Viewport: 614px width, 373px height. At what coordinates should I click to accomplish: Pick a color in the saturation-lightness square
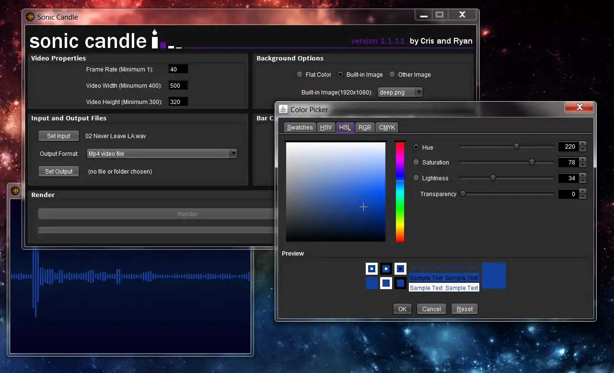[336, 192]
